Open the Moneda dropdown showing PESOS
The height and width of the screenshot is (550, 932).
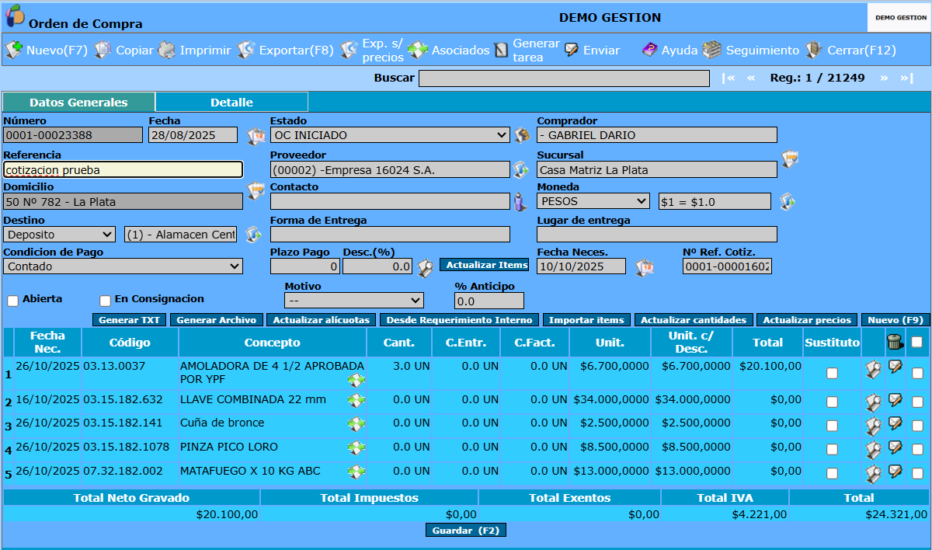pos(593,201)
